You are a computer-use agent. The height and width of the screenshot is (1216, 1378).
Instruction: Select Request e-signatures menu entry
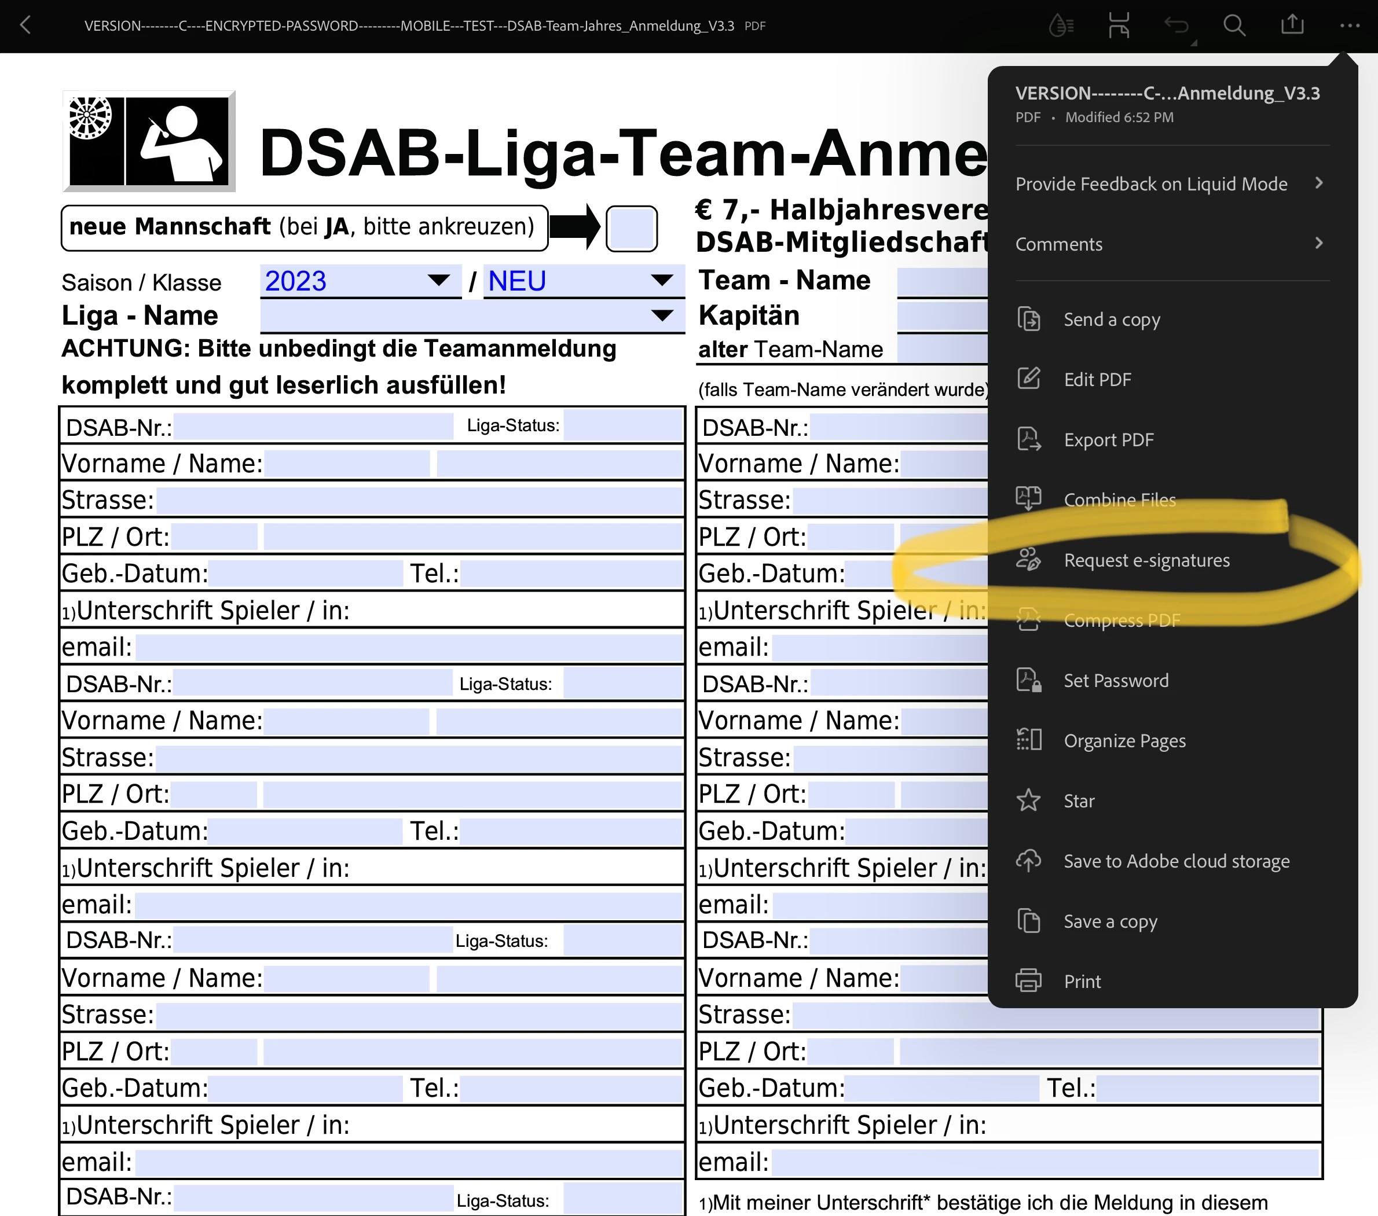click(1146, 560)
